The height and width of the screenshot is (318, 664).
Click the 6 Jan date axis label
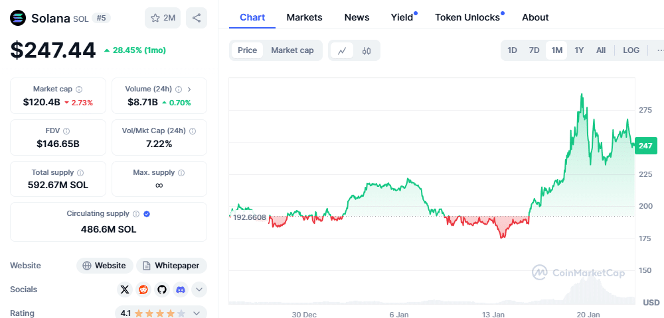click(399, 315)
